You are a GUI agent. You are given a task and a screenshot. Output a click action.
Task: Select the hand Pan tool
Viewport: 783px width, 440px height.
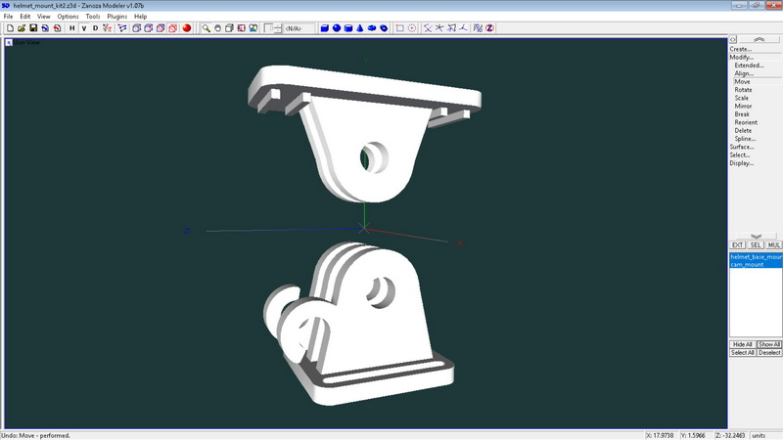pos(219,28)
